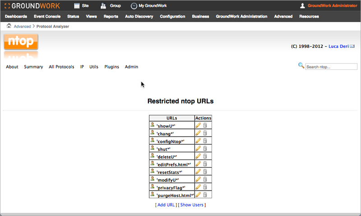Click the magnifier search icon
Viewport: 361px width, 216px height.
click(301, 65)
